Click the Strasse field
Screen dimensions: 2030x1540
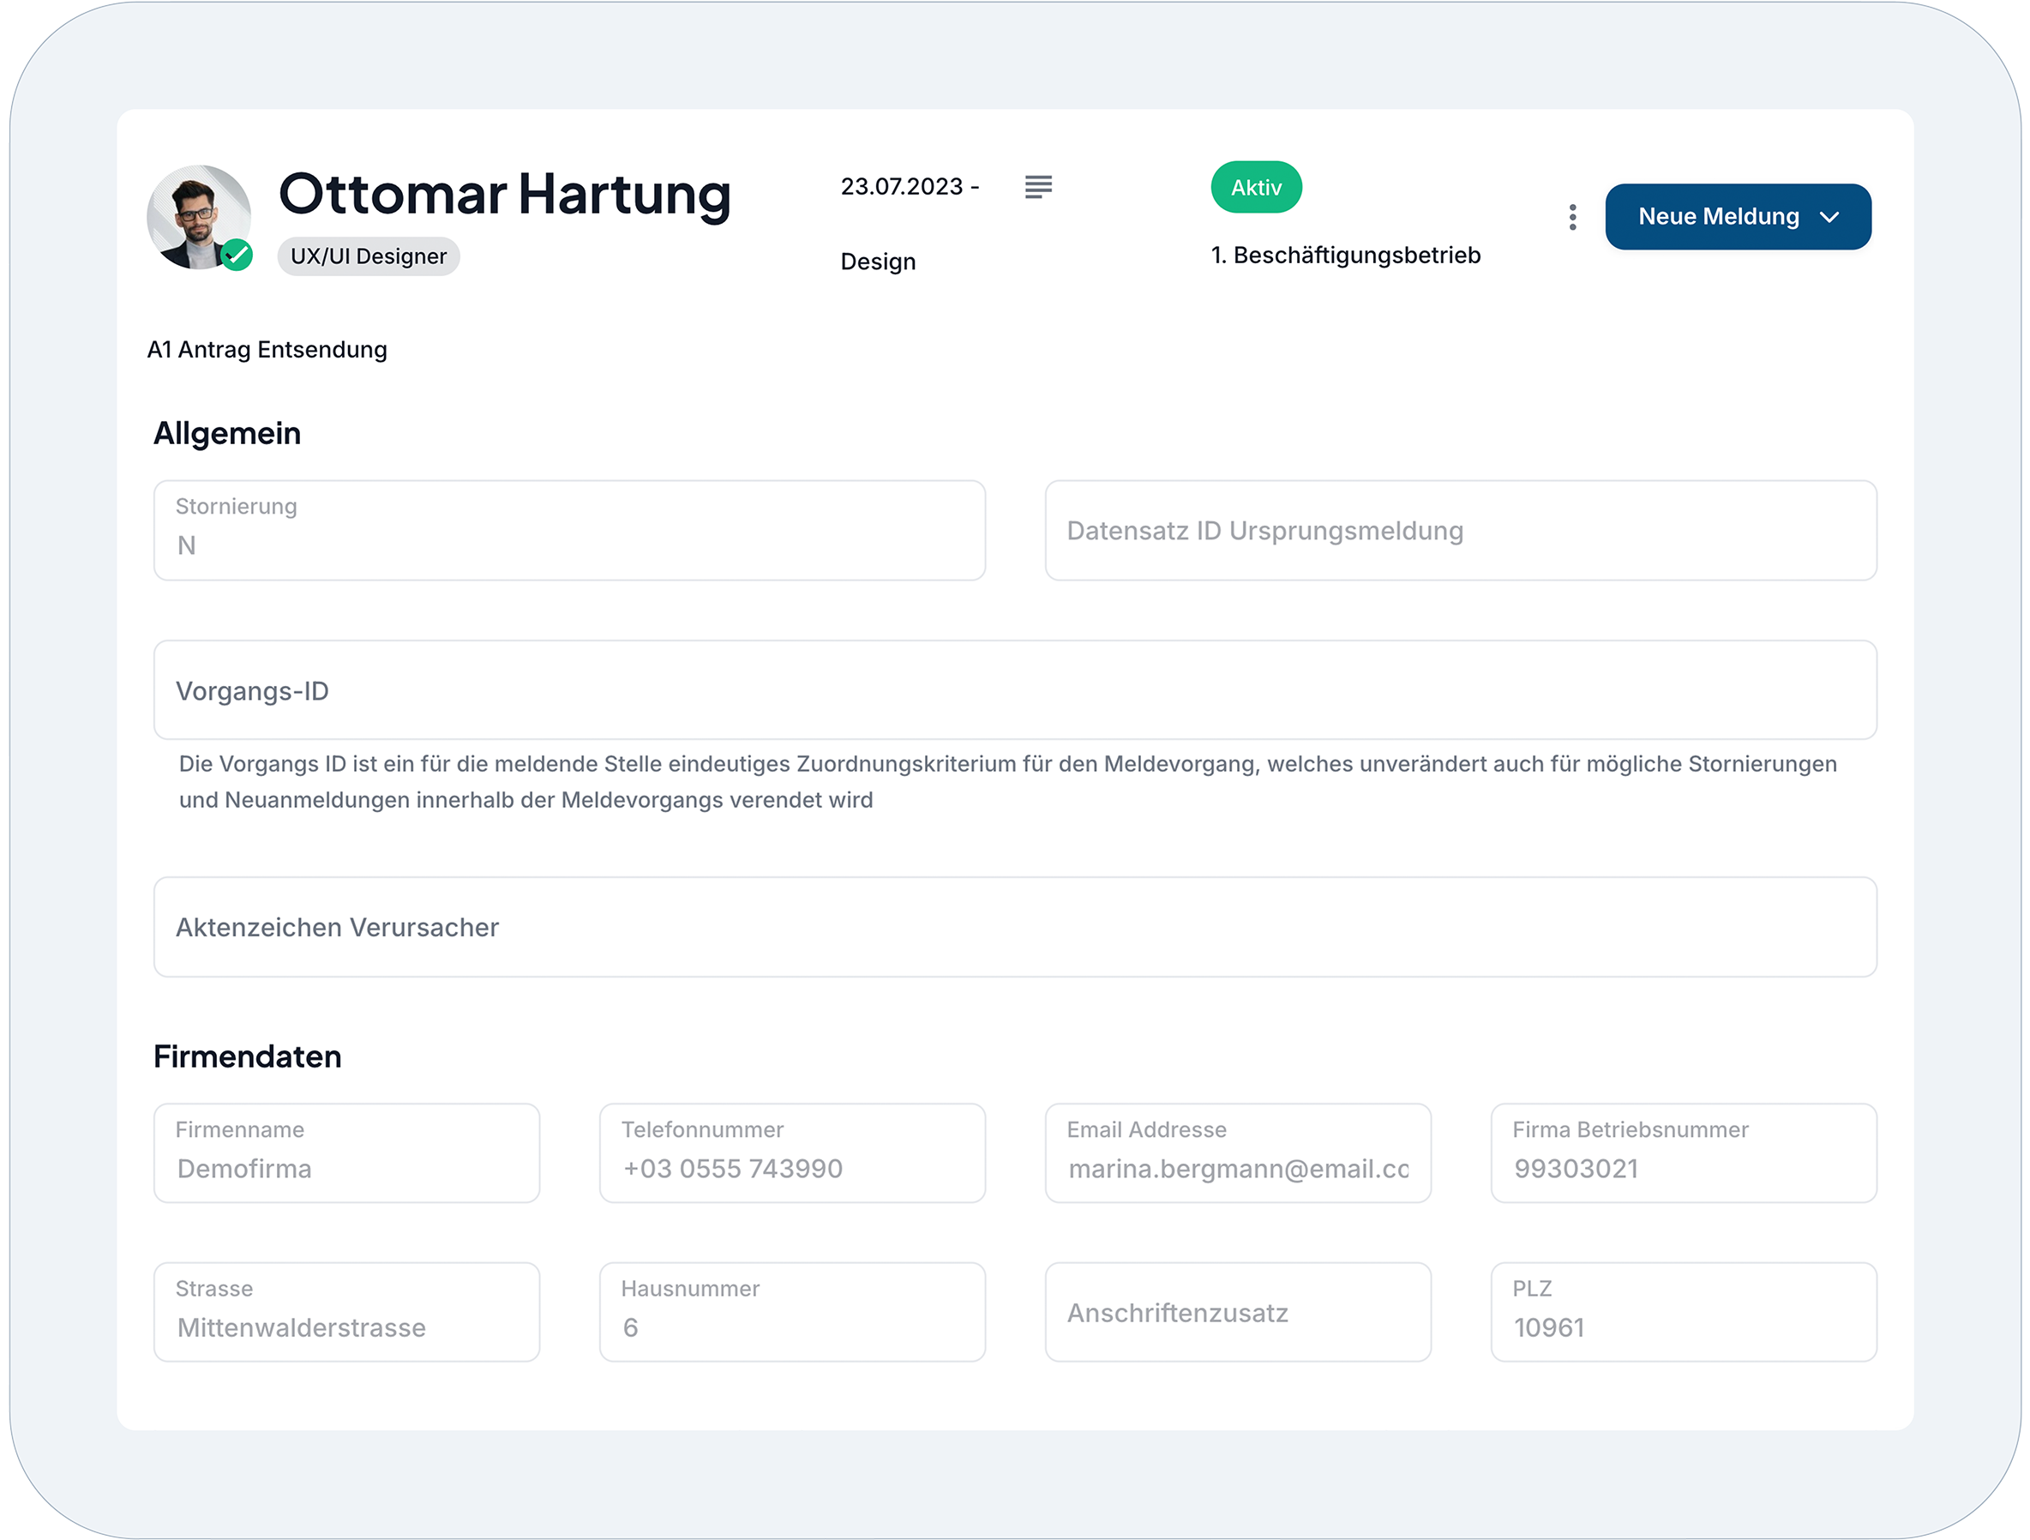347,1311
